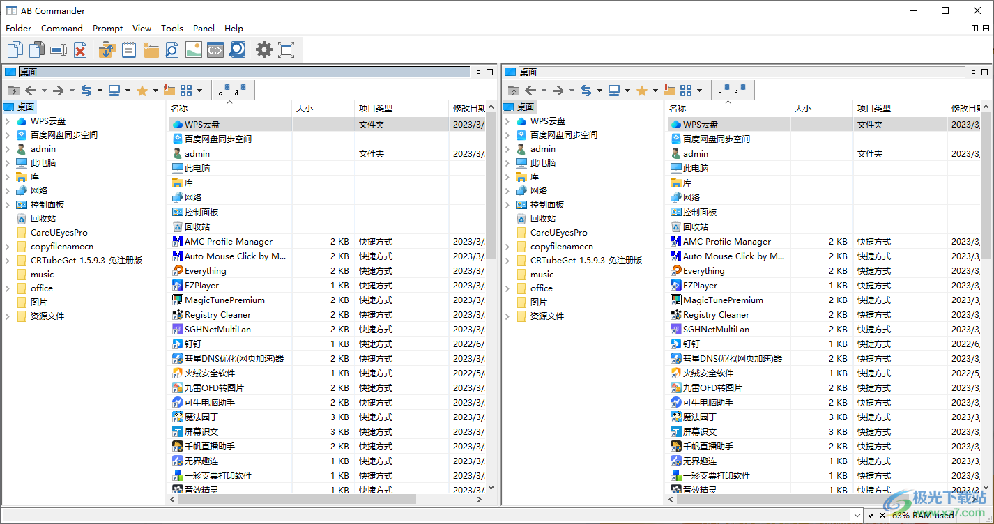This screenshot has height=524, width=994.
Task: Open the notepad editor toolbar icon
Action: (x=128, y=49)
